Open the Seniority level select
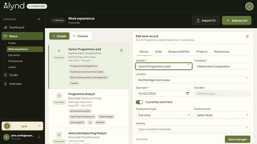The width and height of the screenshot is (257, 144). pyautogui.click(x=222, y=115)
